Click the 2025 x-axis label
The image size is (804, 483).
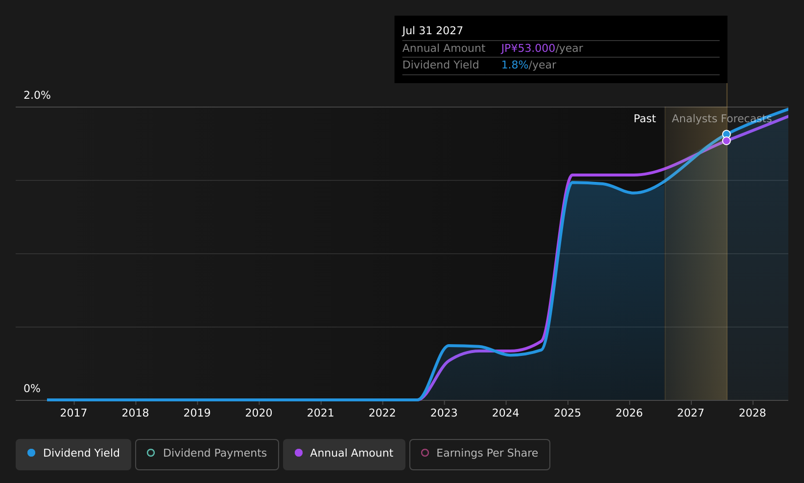click(567, 413)
